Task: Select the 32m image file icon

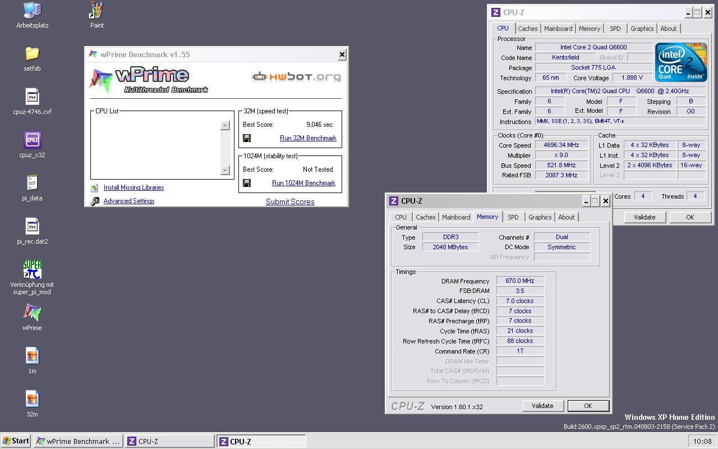Action: [32, 399]
